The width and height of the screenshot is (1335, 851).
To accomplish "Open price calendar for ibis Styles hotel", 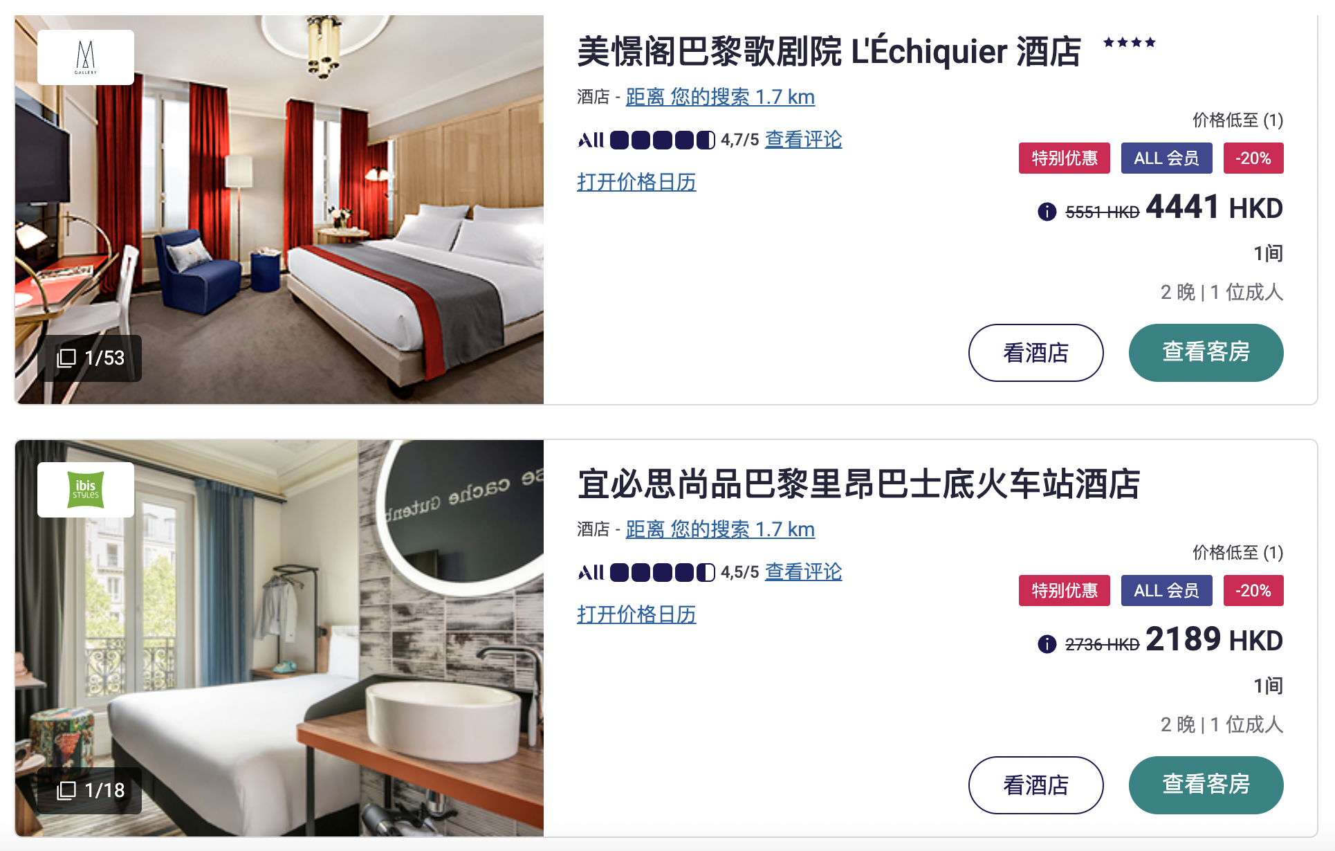I will pos(636,614).
